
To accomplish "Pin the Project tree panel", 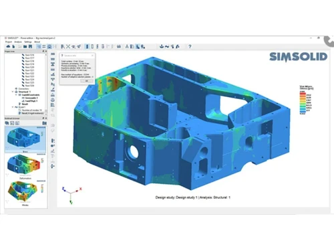I will coord(43,52).
